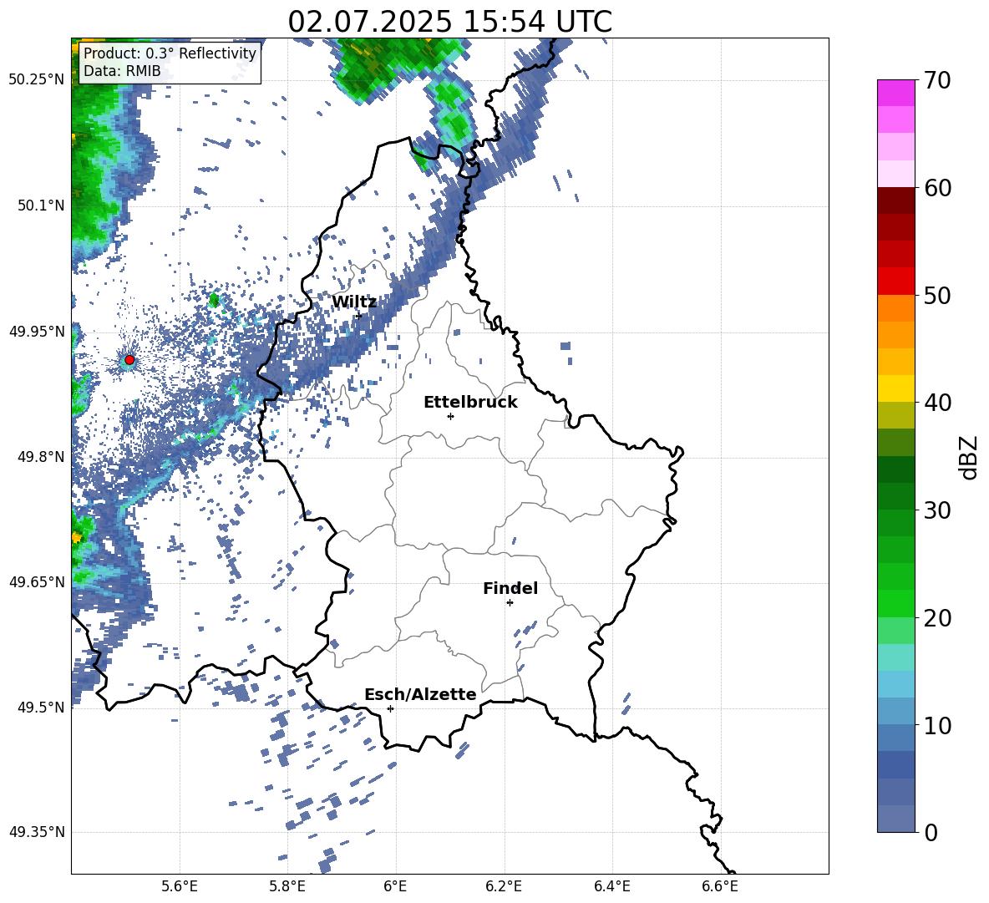
Task: Click the 'Esch/Alzette' city label
Action: point(420,694)
